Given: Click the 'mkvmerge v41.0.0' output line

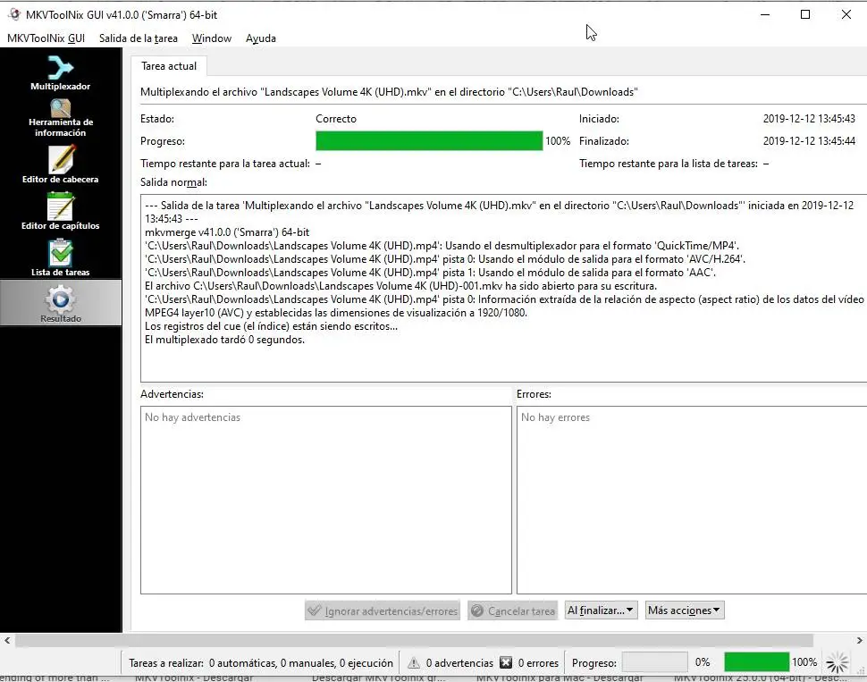Looking at the screenshot, I should point(227,232).
